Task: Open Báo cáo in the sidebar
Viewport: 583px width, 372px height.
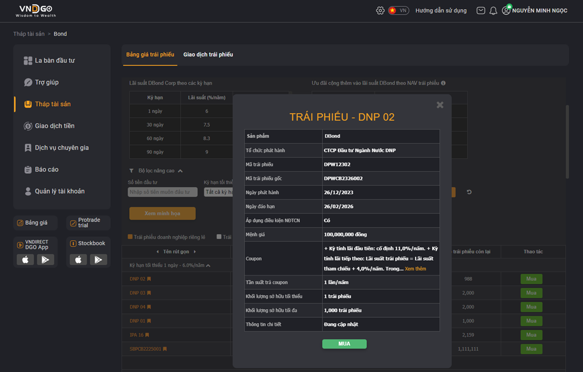Action: coord(41,169)
